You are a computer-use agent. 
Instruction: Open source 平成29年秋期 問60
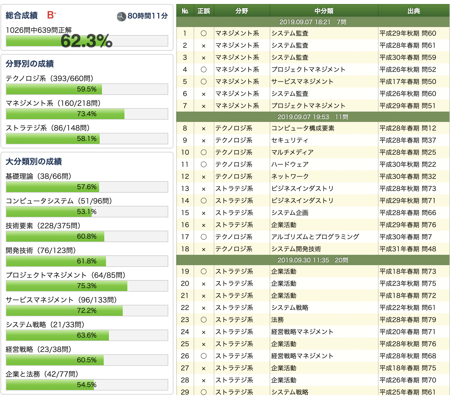(x=408, y=33)
